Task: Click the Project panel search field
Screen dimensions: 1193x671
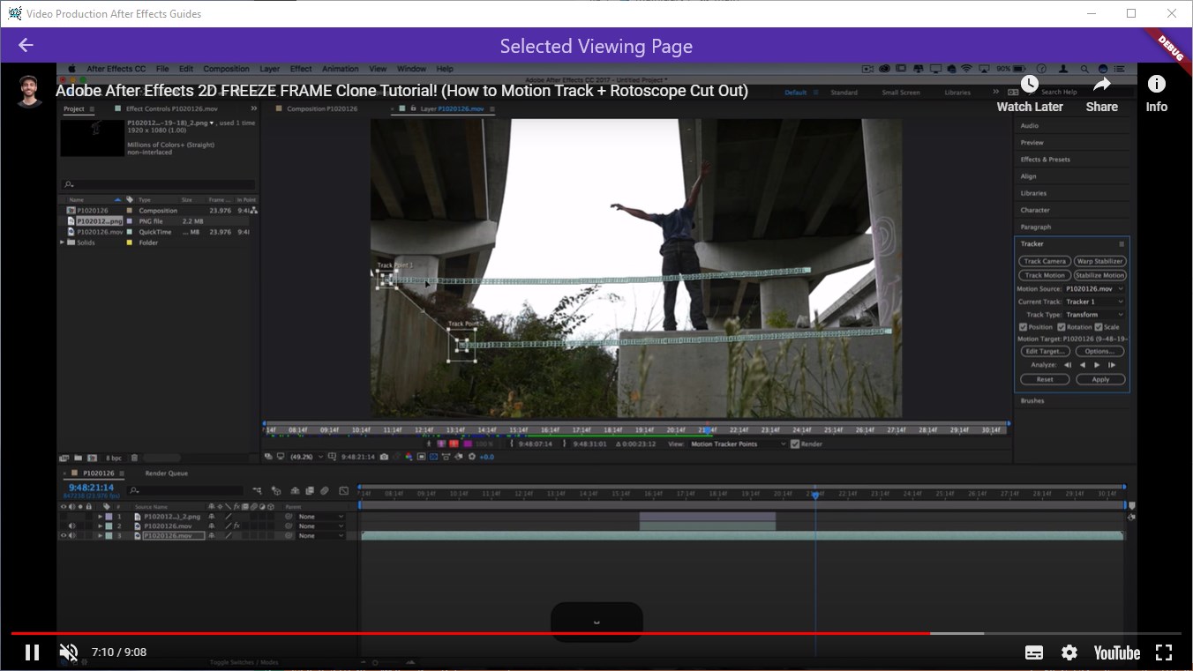Action: 159,184
